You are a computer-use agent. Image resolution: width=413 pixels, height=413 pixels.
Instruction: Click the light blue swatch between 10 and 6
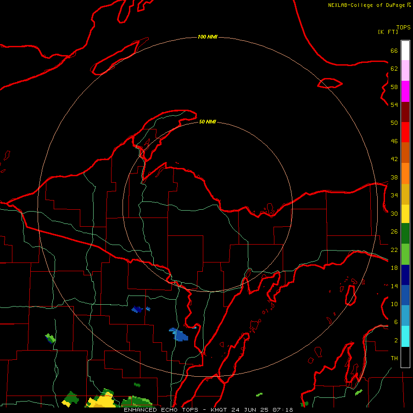(405, 316)
